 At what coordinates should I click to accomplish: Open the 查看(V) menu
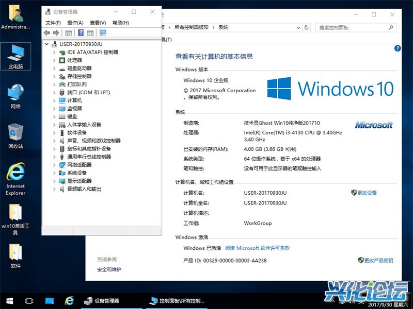[98, 23]
